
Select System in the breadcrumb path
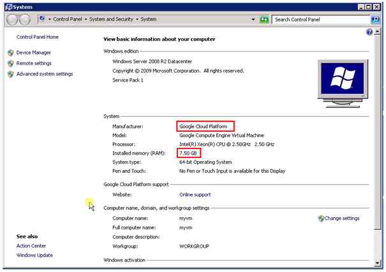tap(149, 19)
